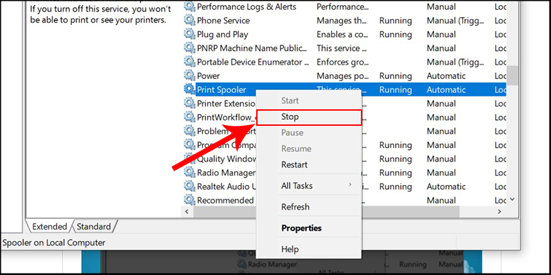Click the Portable Device Enumerator gear icon
This screenshot has height=275, width=551.
coord(189,62)
